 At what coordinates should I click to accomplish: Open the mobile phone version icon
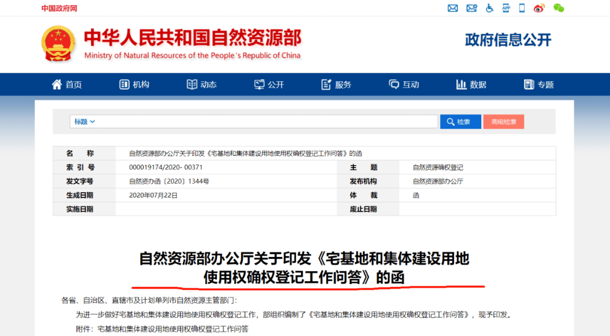pyautogui.click(x=522, y=8)
